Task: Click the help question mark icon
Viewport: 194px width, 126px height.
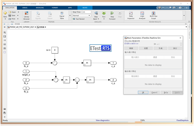Action: click(180, 8)
